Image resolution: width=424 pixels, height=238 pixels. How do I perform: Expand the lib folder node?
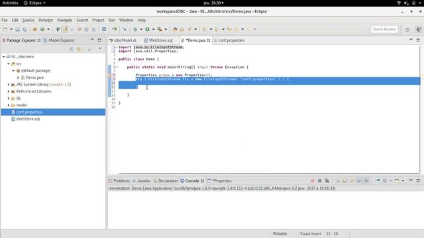pyautogui.click(x=9, y=99)
